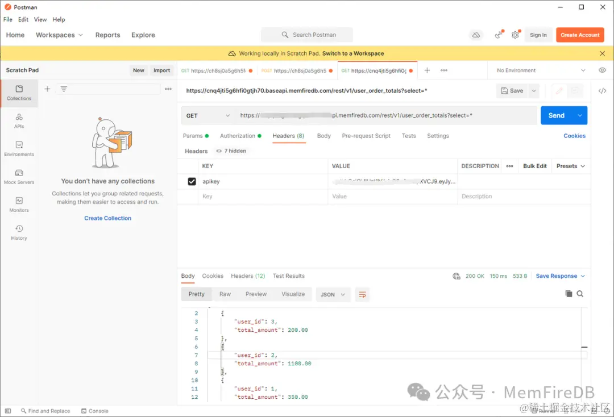Open the Workspaces dropdown
Viewport: 614px width, 417px height.
tap(59, 35)
